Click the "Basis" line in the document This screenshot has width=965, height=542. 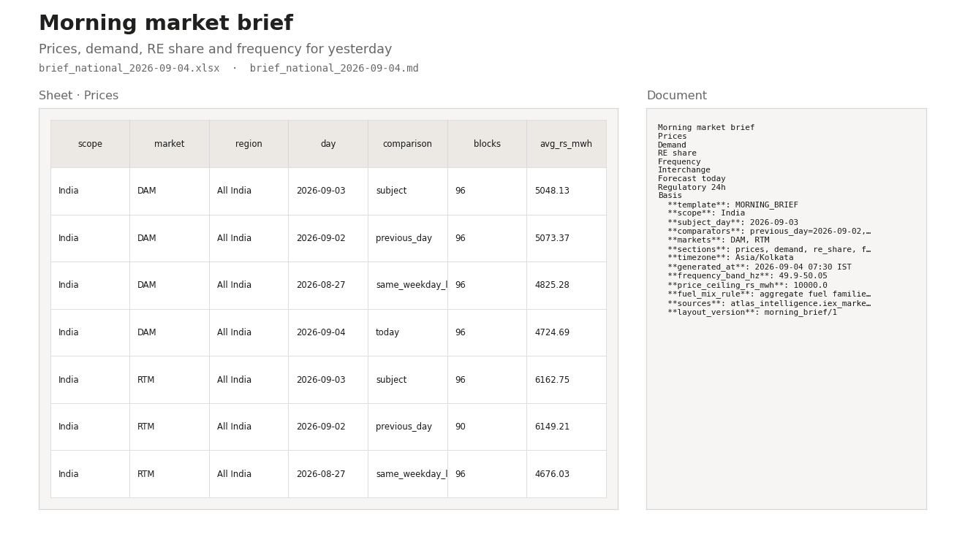click(x=670, y=196)
